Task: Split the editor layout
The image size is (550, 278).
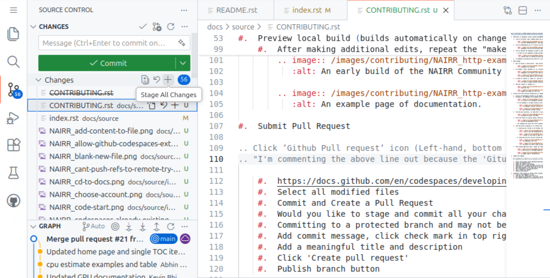Action: pyautogui.click(x=523, y=10)
